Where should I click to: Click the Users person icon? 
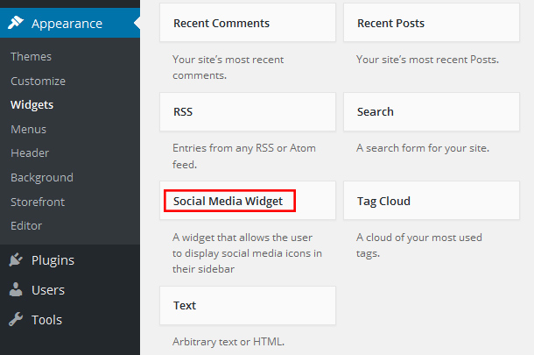17,290
